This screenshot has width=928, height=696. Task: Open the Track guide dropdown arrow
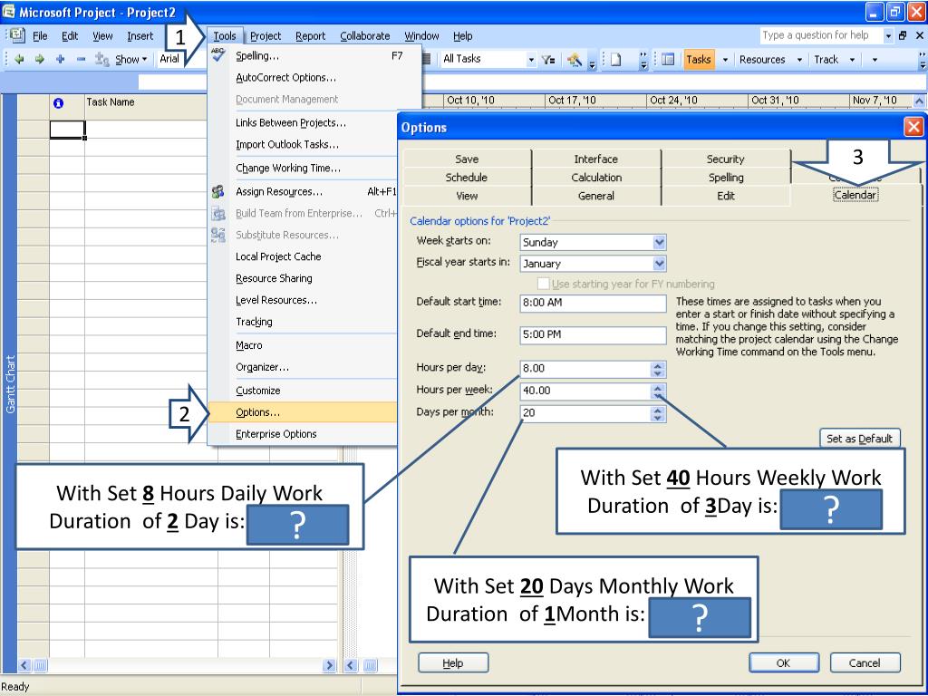tap(852, 59)
